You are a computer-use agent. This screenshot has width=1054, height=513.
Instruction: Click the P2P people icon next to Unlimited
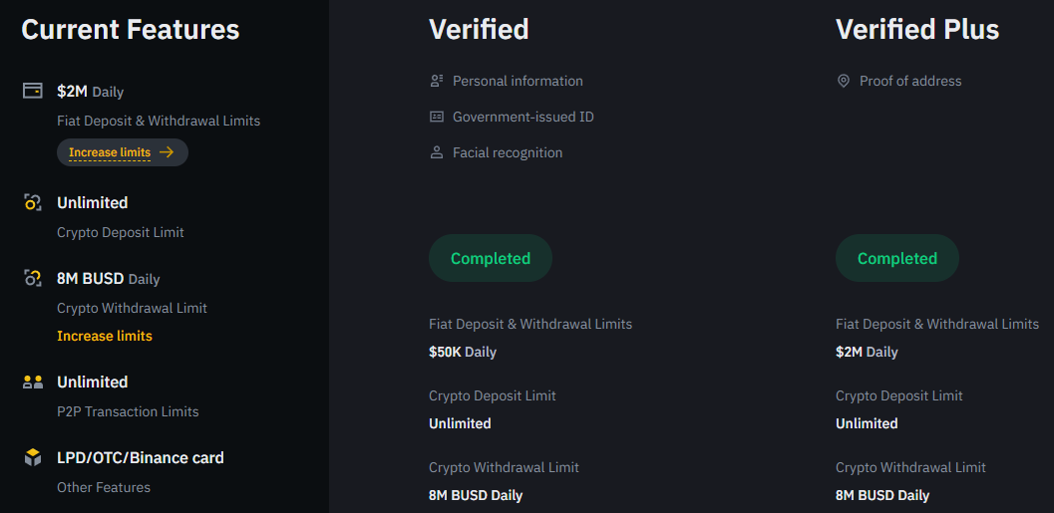[32, 383]
